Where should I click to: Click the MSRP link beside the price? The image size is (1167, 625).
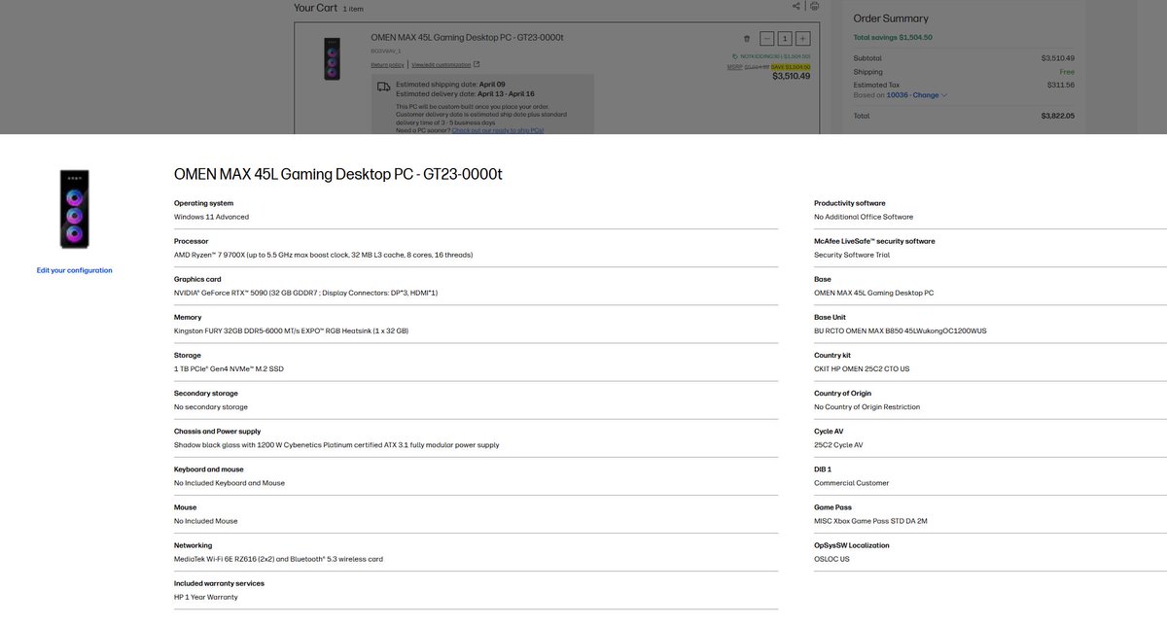(734, 66)
